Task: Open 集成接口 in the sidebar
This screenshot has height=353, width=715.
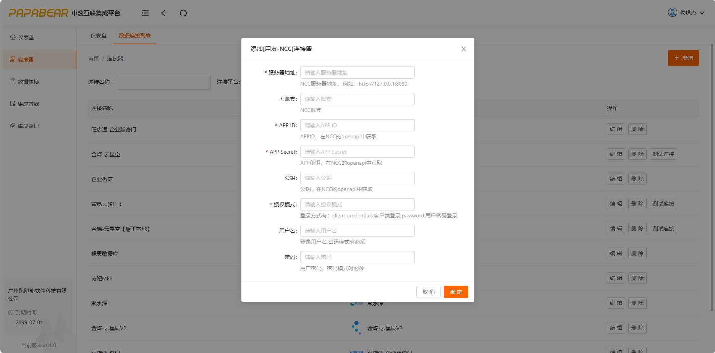Action: pyautogui.click(x=28, y=126)
